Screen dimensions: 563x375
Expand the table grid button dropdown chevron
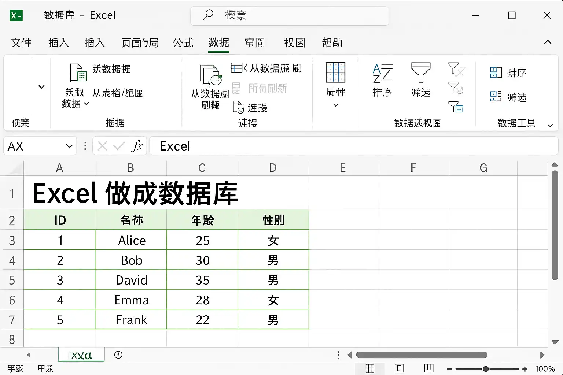click(336, 105)
